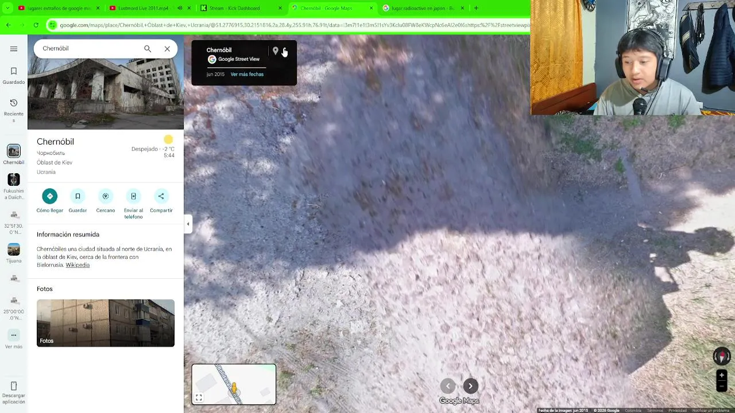Click the Compartir share button

click(x=161, y=201)
